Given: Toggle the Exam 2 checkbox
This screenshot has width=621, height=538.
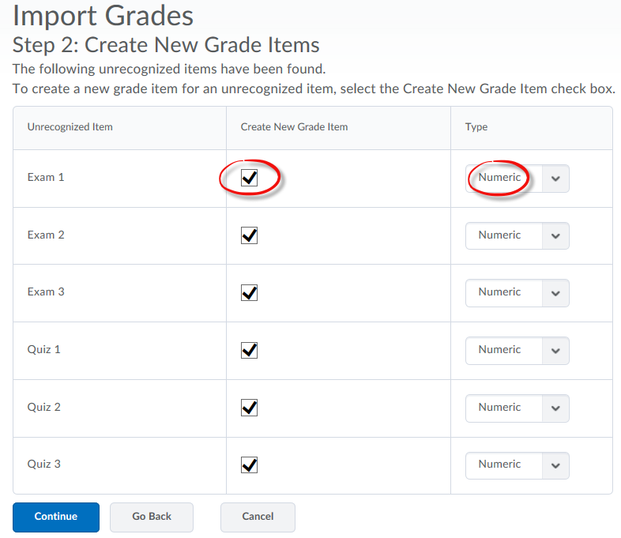Looking at the screenshot, I should coord(249,235).
